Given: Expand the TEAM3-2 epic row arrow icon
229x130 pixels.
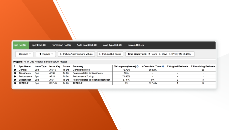Looking at the screenshot, I should tap(15, 83).
